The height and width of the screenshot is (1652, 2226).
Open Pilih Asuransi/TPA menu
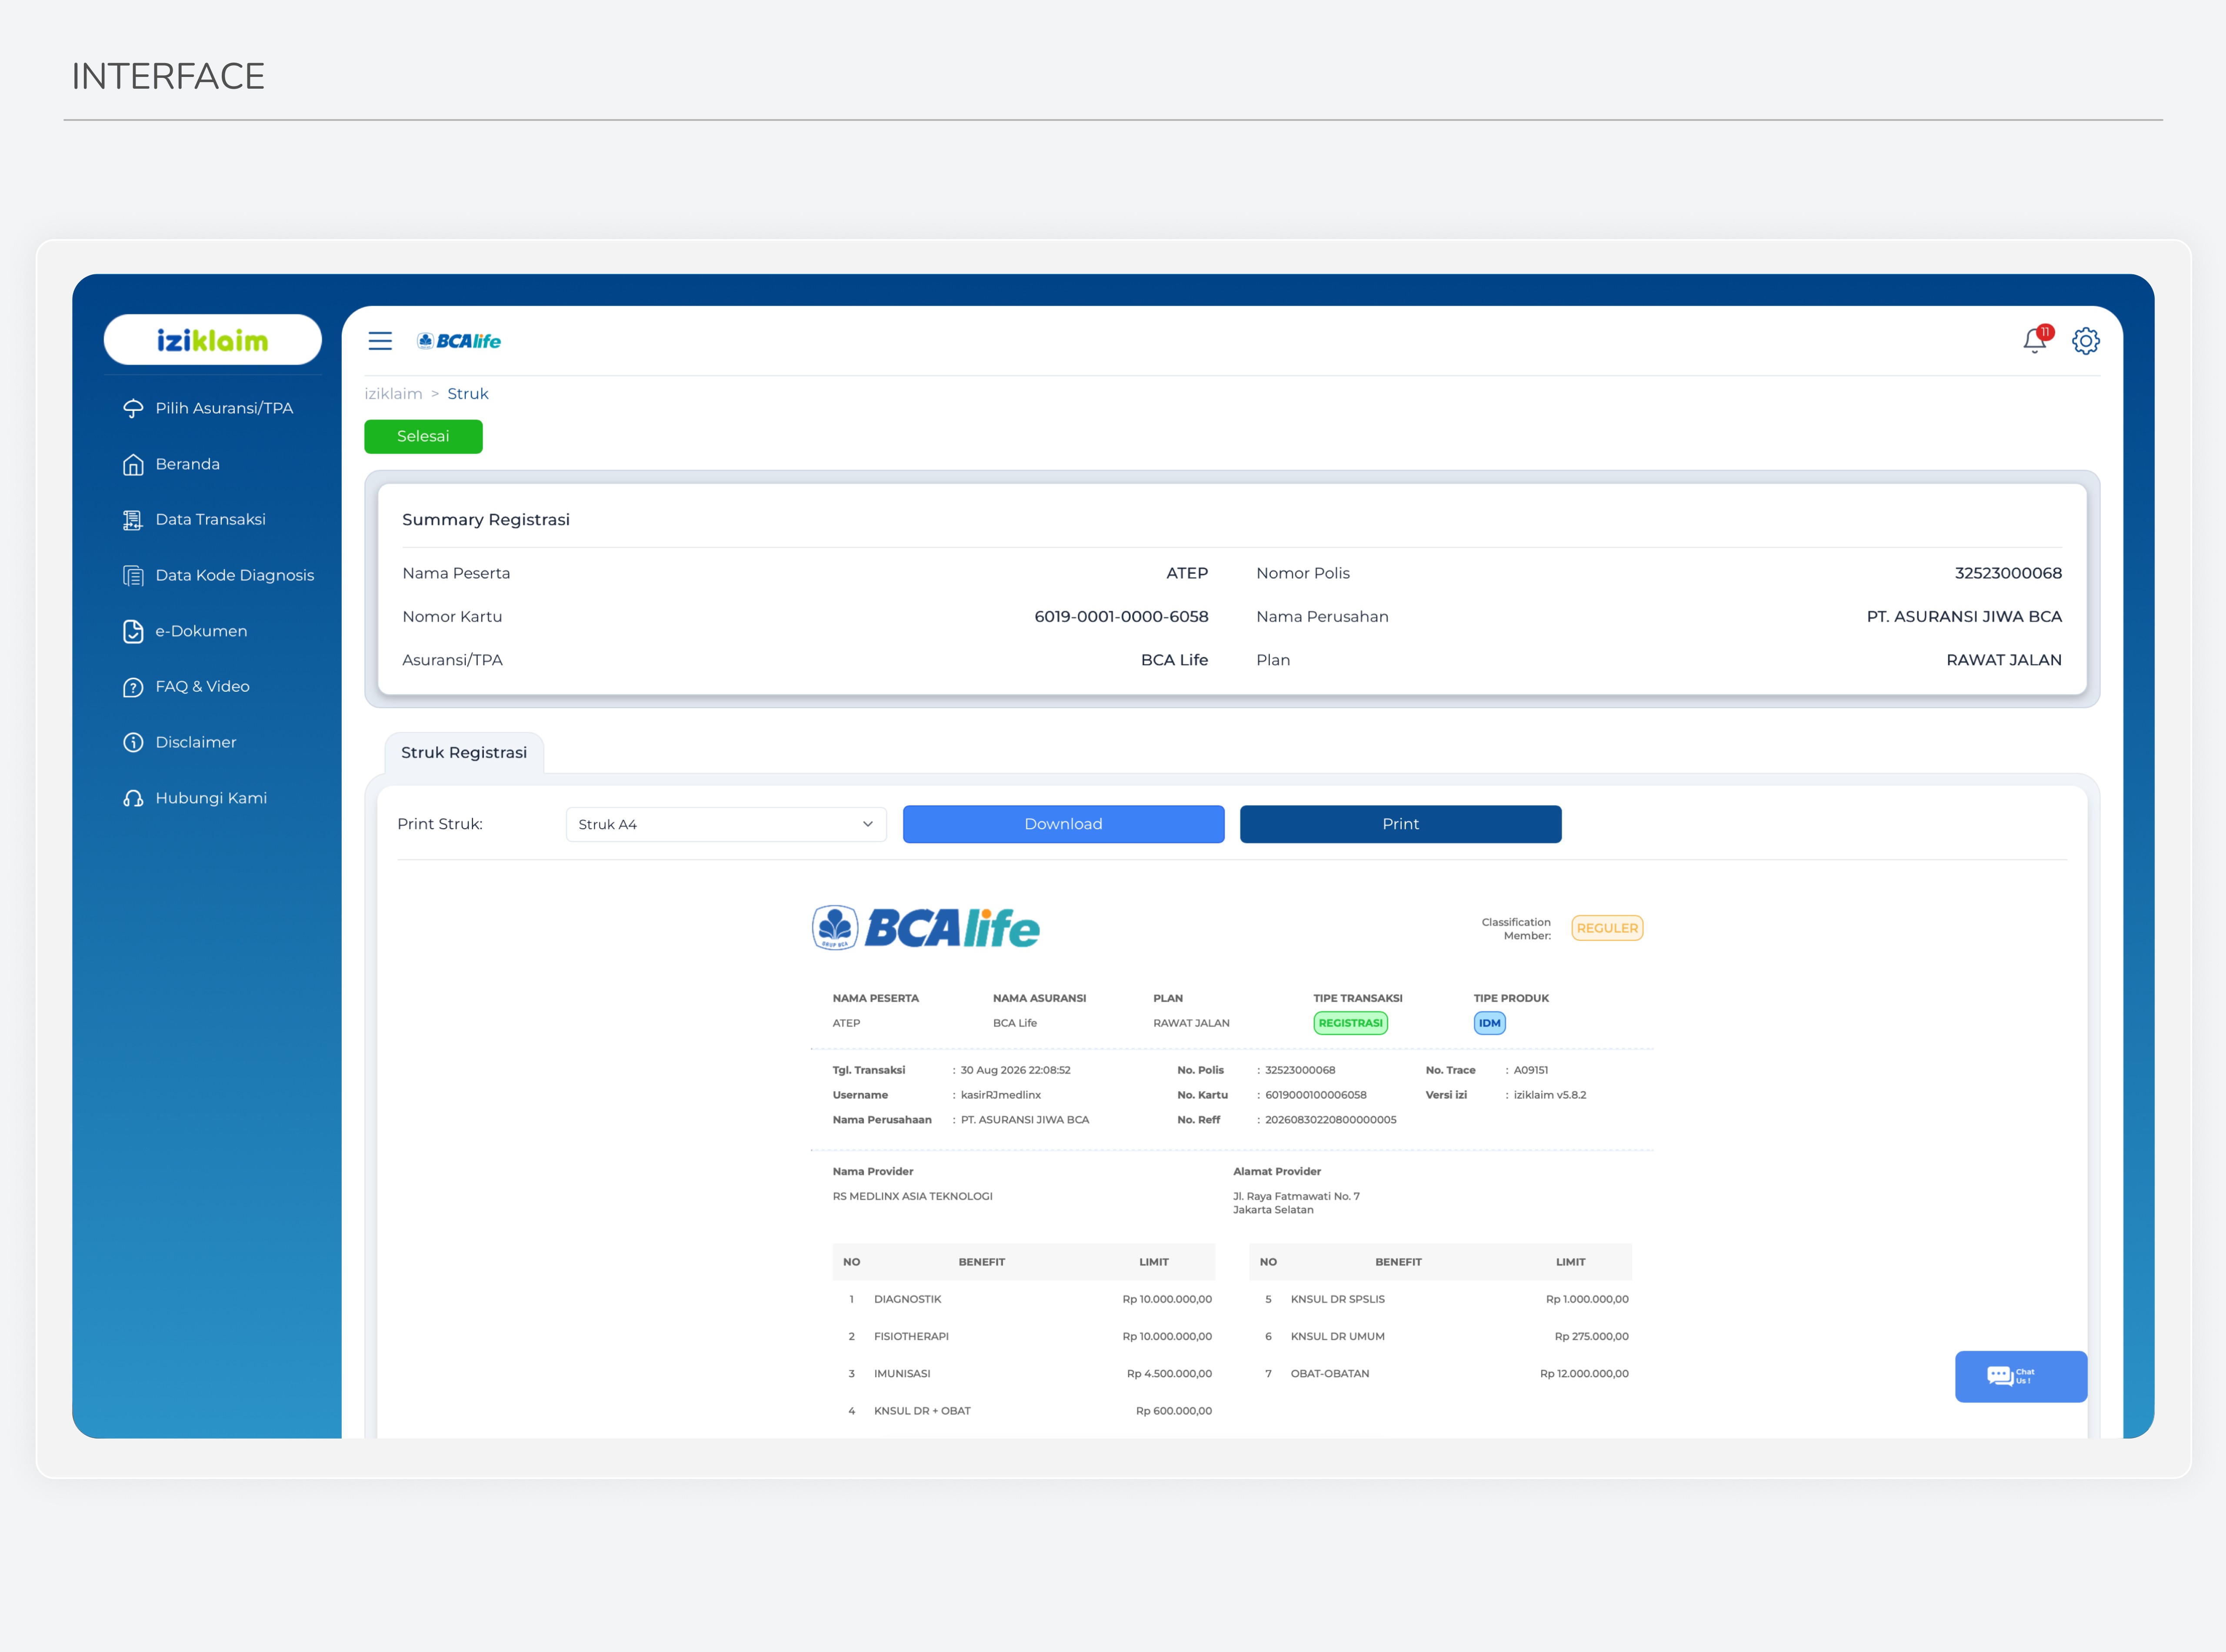[x=224, y=408]
